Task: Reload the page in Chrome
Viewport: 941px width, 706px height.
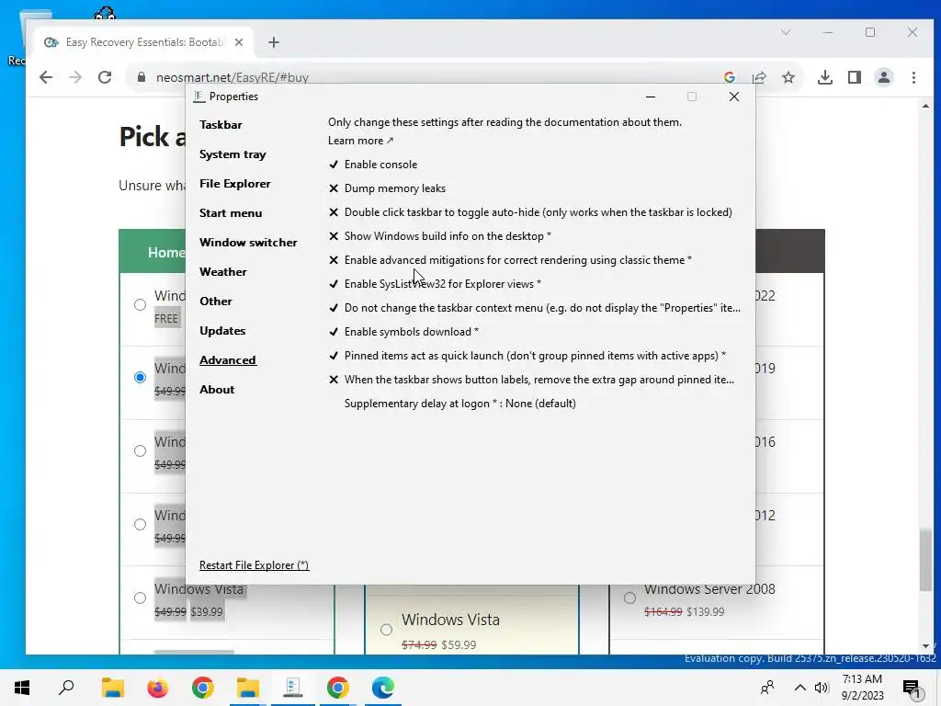Action: coord(105,77)
